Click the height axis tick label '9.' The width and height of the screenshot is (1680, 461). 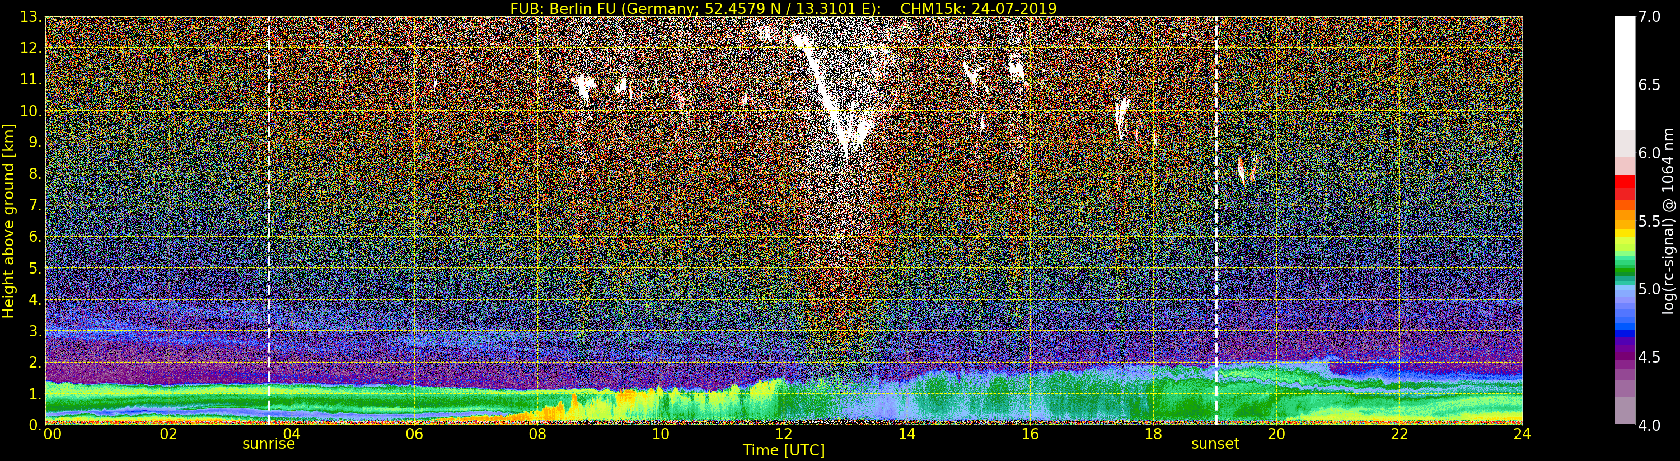(x=35, y=142)
